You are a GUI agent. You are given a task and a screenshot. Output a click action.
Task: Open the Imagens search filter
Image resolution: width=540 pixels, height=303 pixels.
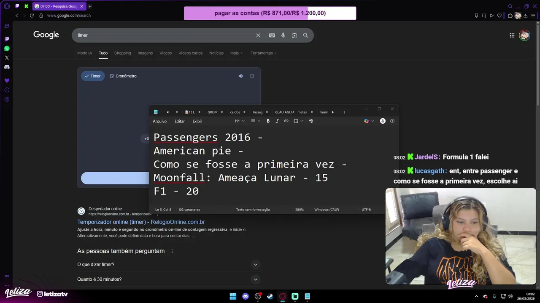tap(145, 53)
